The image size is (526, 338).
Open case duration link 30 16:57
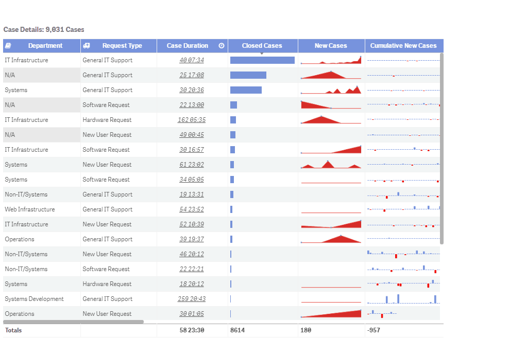192,150
